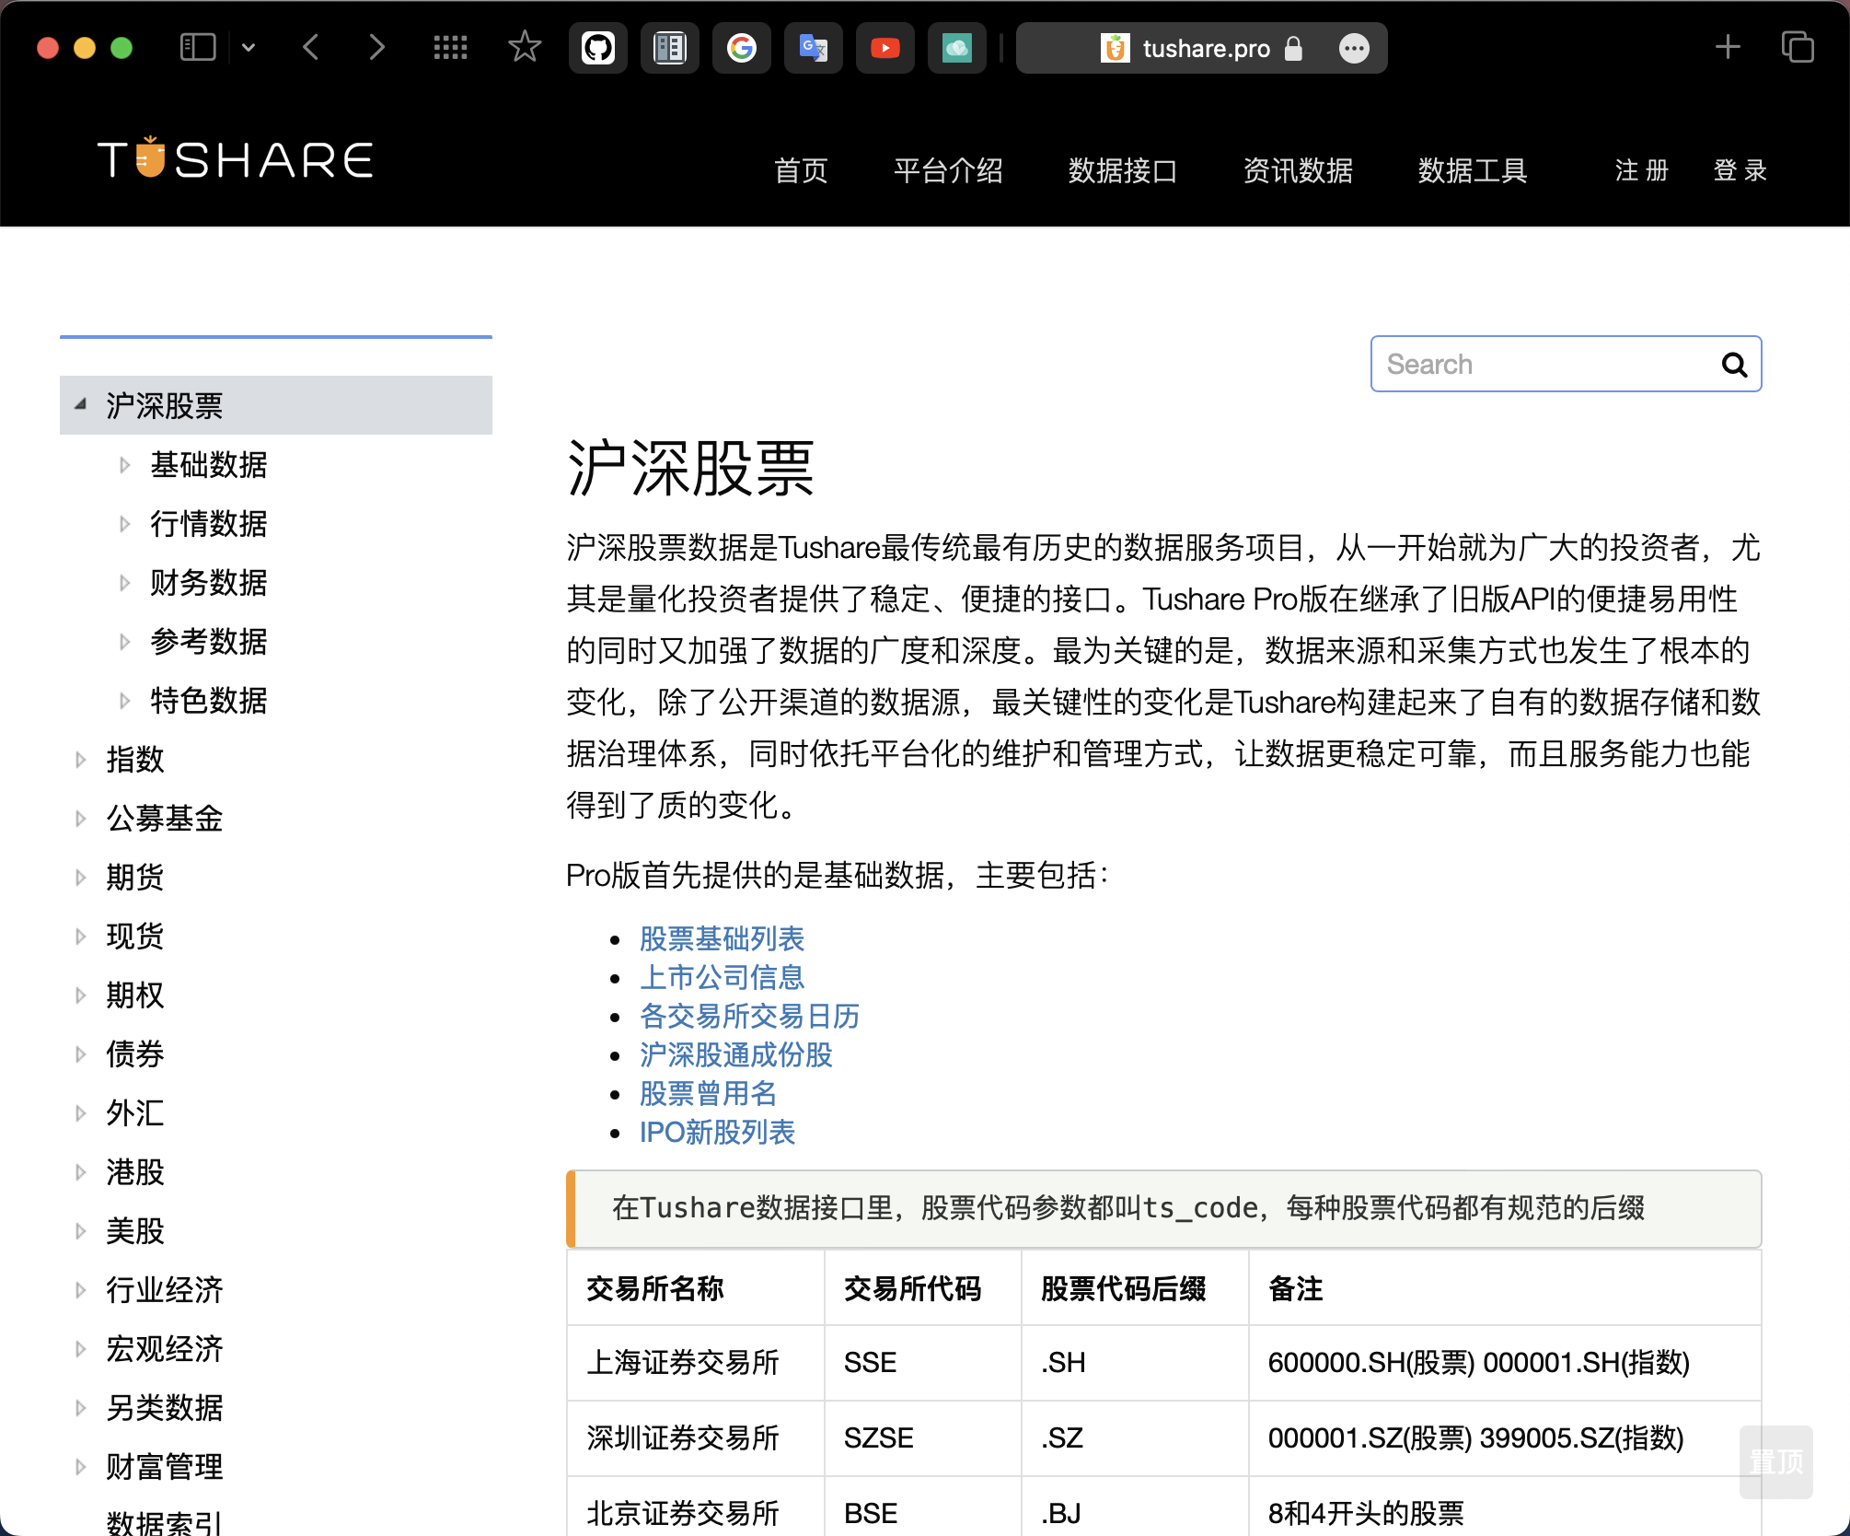The height and width of the screenshot is (1536, 1850).
Task: Collapse the 沪深股票 tree node arrow
Action: [81, 404]
